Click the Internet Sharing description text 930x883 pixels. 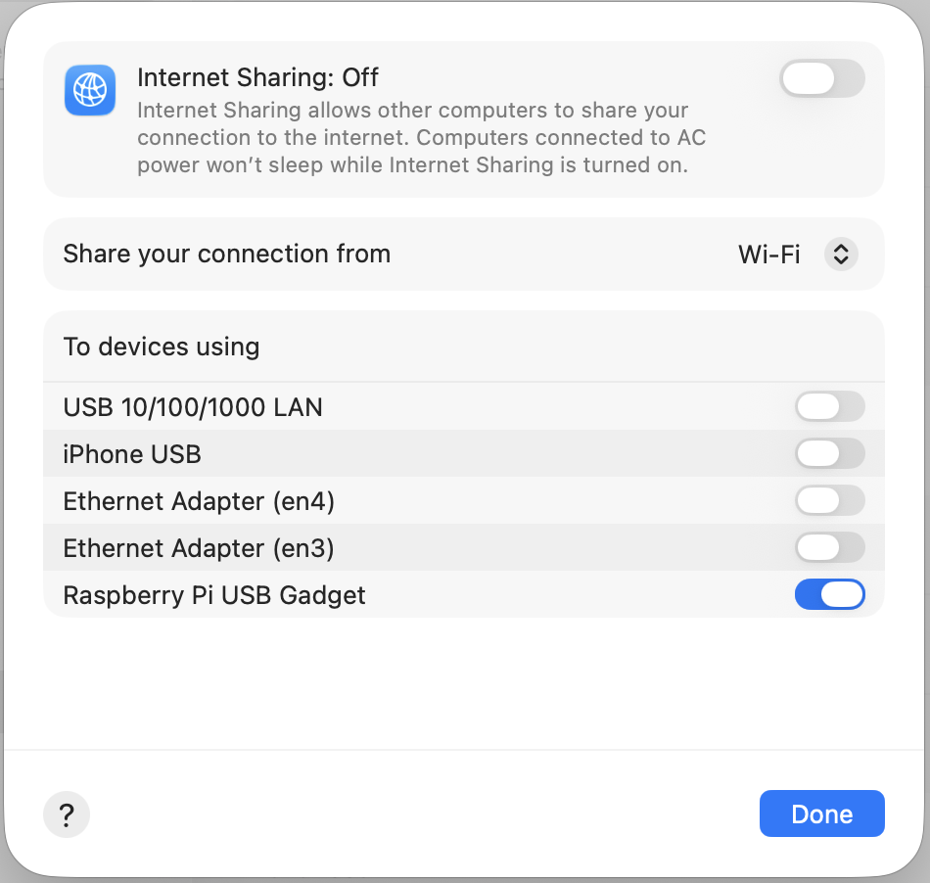[421, 137]
